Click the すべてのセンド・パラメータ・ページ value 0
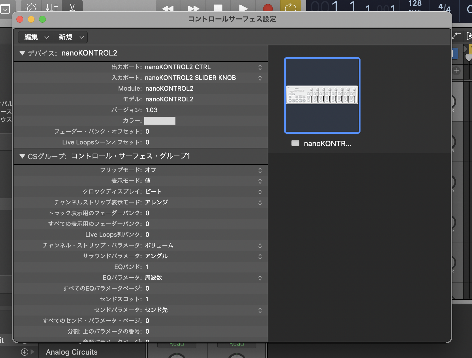Viewport: 472px width, 358px height. point(147,321)
